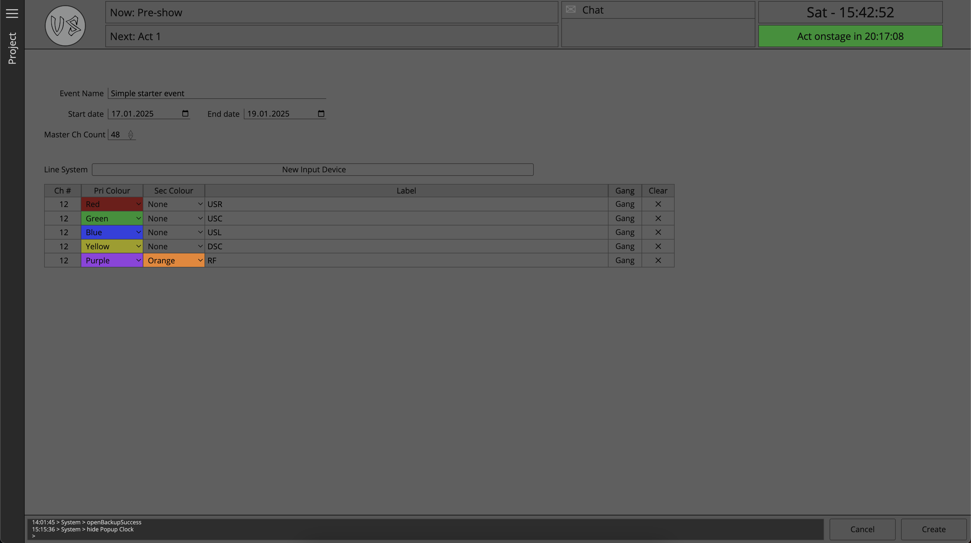Click the VS round logo
This screenshot has height=543, width=971.
65,26
